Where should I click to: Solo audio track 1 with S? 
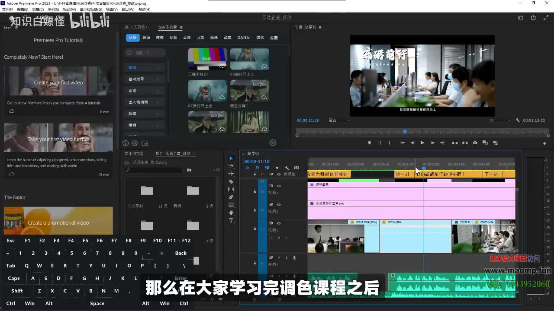tap(287, 257)
